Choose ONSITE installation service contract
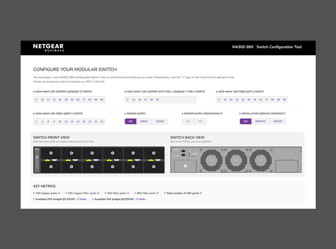This screenshot has height=249, width=336. pos(278,121)
